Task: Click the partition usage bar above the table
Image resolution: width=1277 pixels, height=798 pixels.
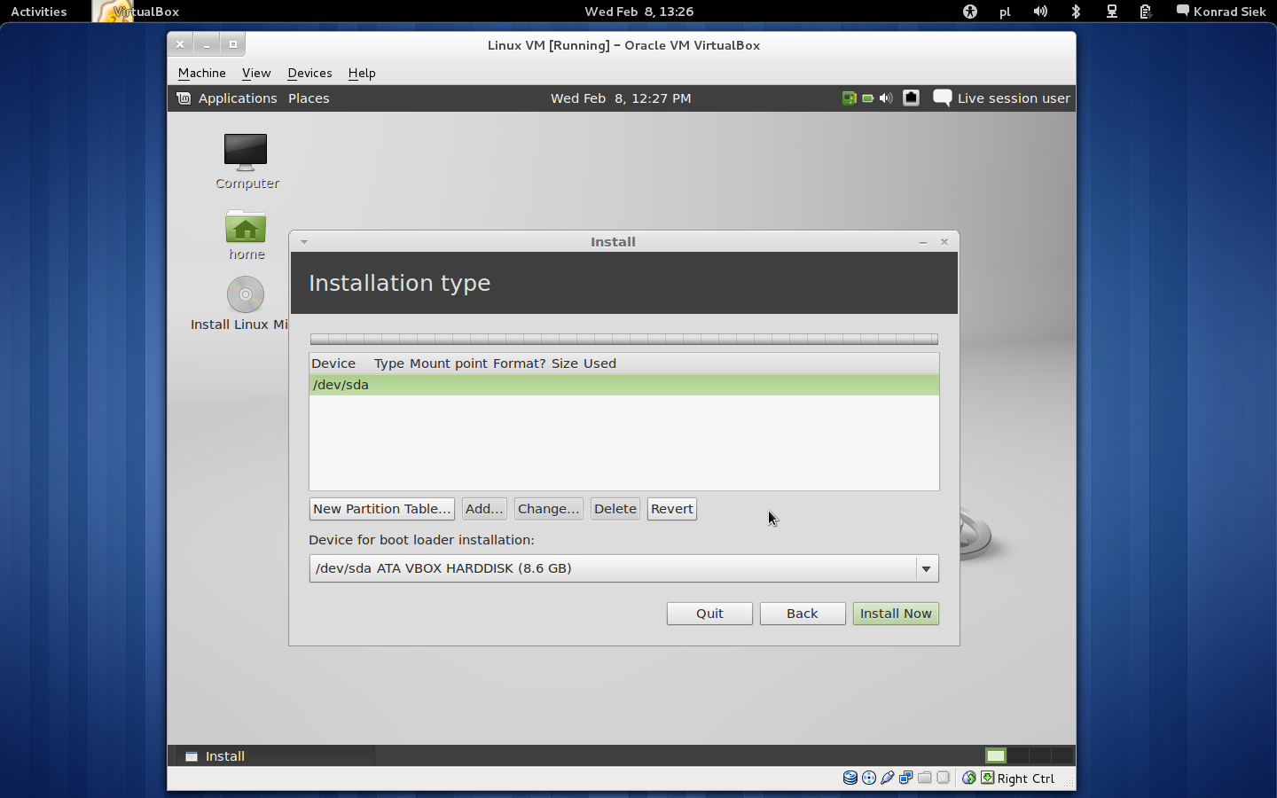Action: point(624,339)
